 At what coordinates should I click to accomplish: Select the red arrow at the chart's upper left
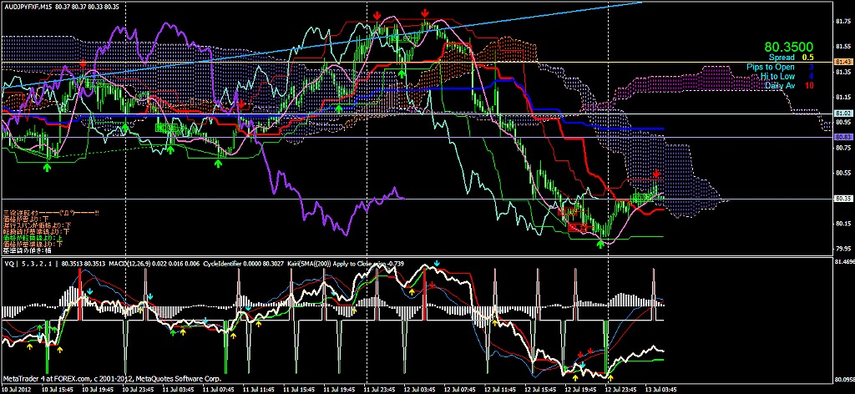pyautogui.click(x=83, y=64)
